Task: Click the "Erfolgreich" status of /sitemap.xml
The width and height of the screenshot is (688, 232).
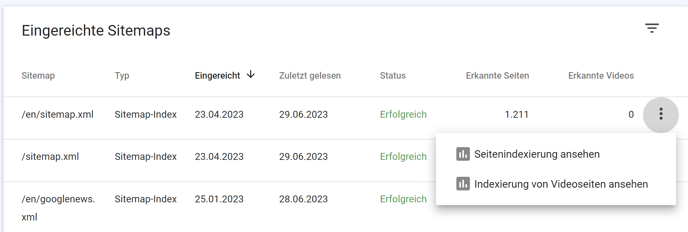Action: (x=403, y=156)
